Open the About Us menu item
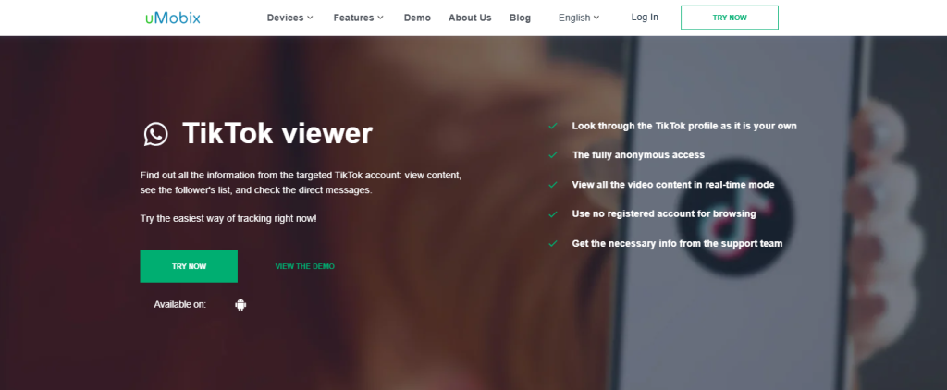 coord(470,18)
